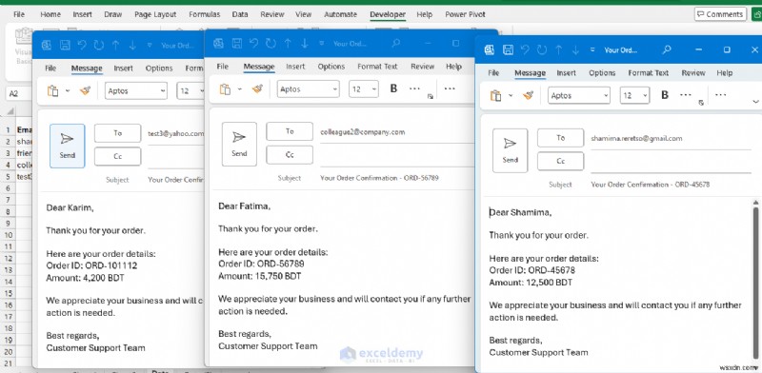The width and height of the screenshot is (762, 373).
Task: Click the To button in the Karim email
Action: [117, 133]
